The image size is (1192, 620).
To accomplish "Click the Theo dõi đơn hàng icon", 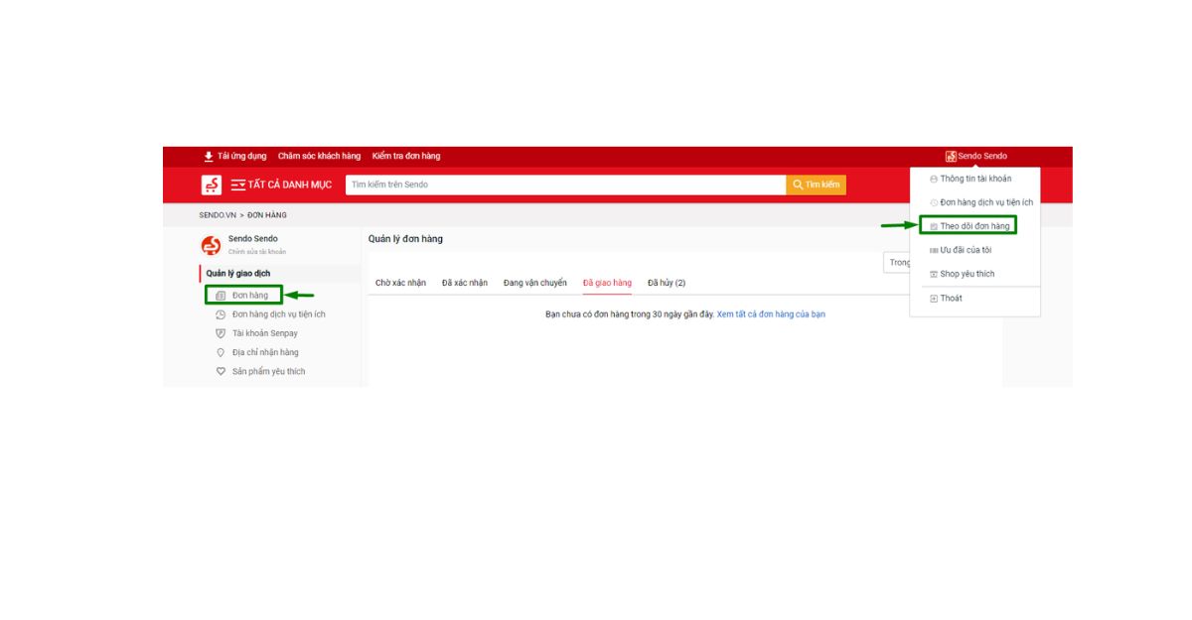I will [x=934, y=226].
